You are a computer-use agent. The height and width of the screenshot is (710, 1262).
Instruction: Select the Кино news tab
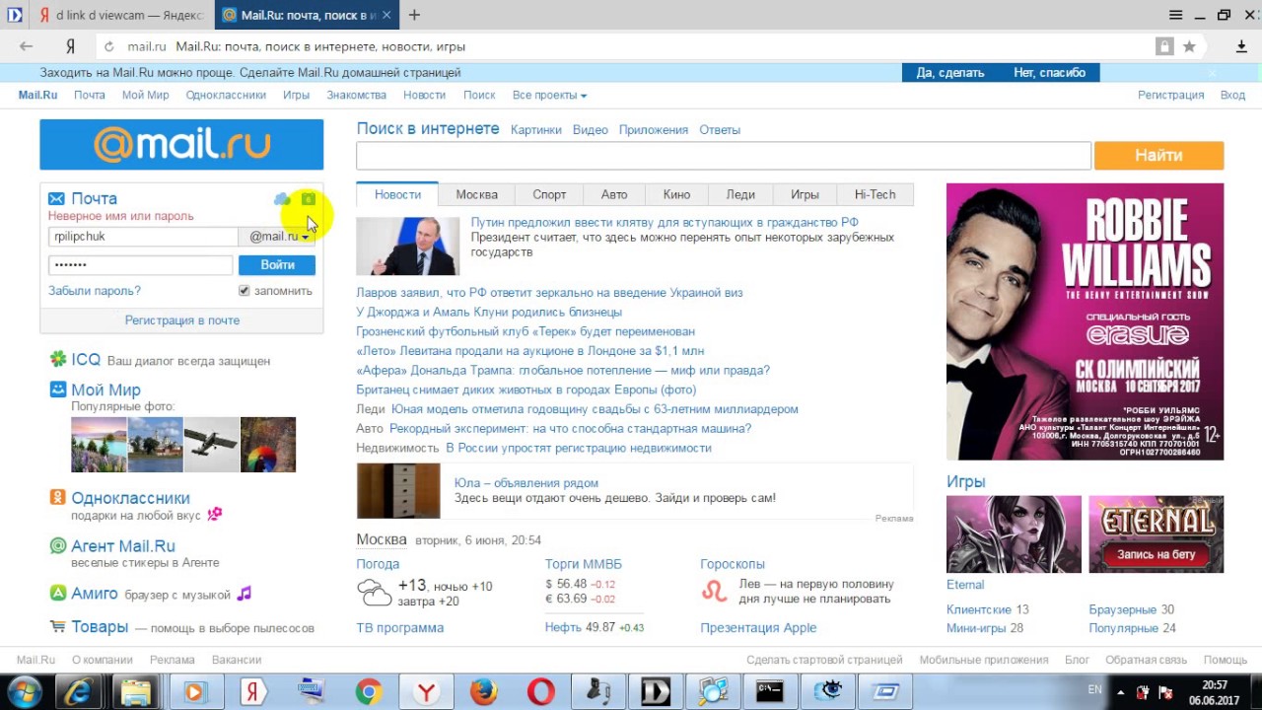click(x=676, y=194)
